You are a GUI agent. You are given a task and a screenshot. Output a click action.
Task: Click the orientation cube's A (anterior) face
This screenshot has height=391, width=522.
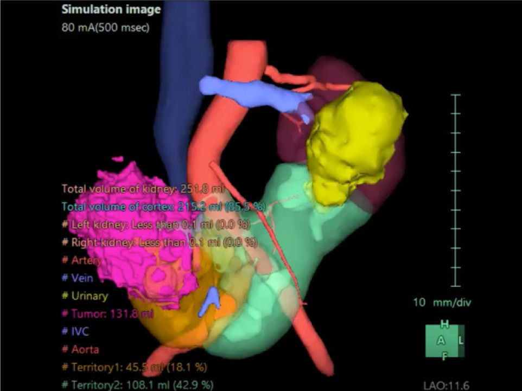[442, 341]
